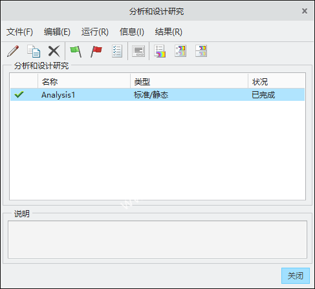Stop the run with the red flag
Viewport: 315px width, 289px height.
(x=96, y=51)
